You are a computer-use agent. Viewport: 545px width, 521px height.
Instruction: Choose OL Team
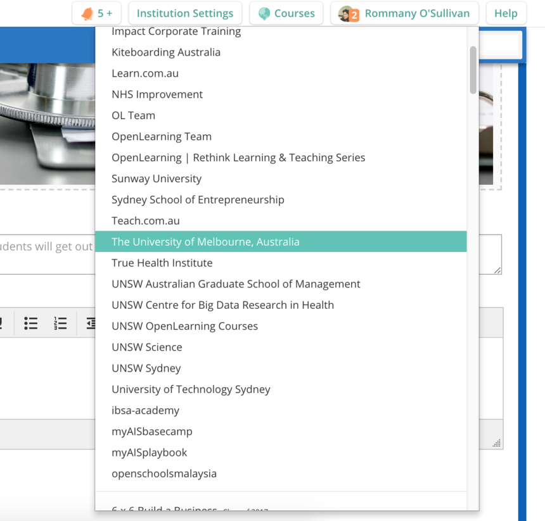281,115
